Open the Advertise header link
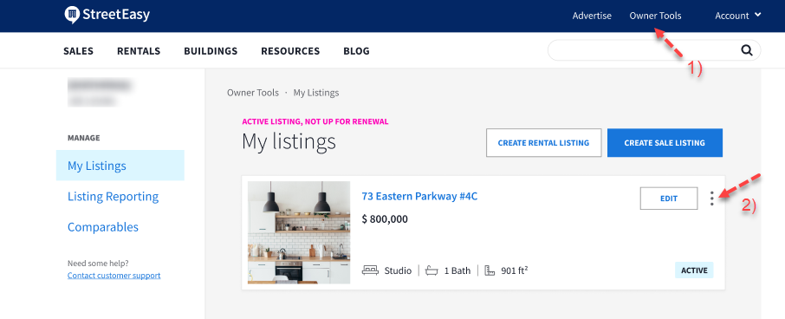The image size is (785, 319). point(592,16)
